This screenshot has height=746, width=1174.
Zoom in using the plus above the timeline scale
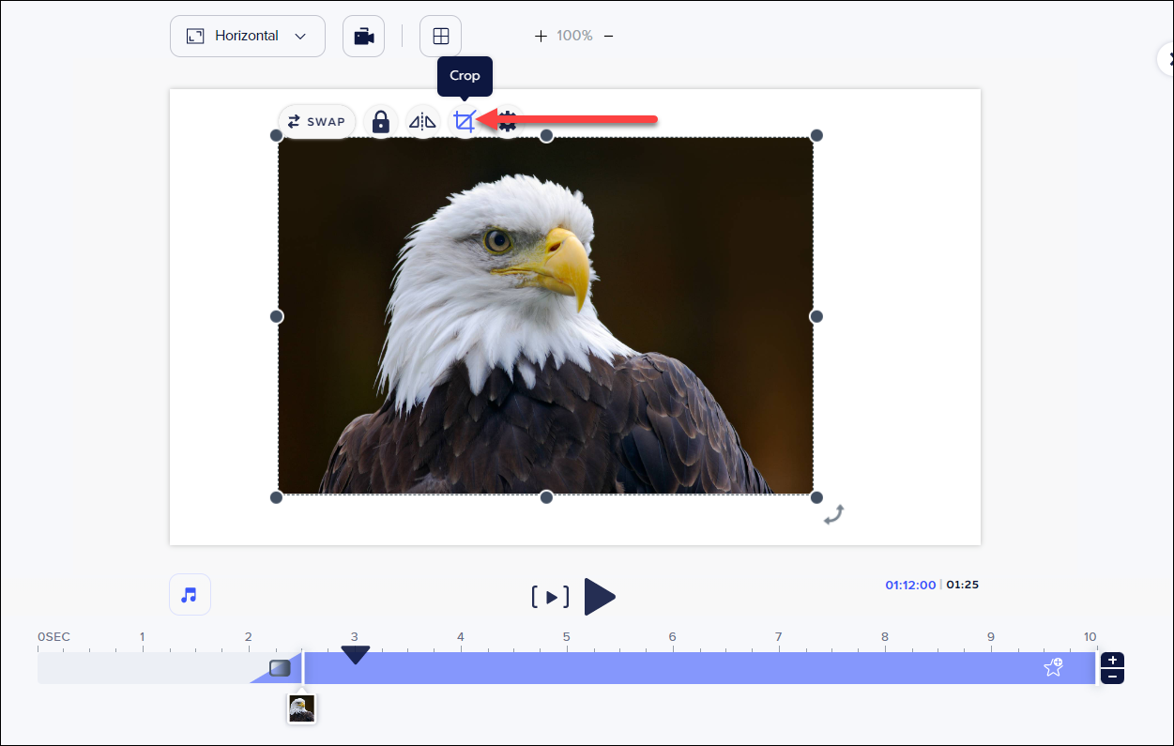[1111, 660]
